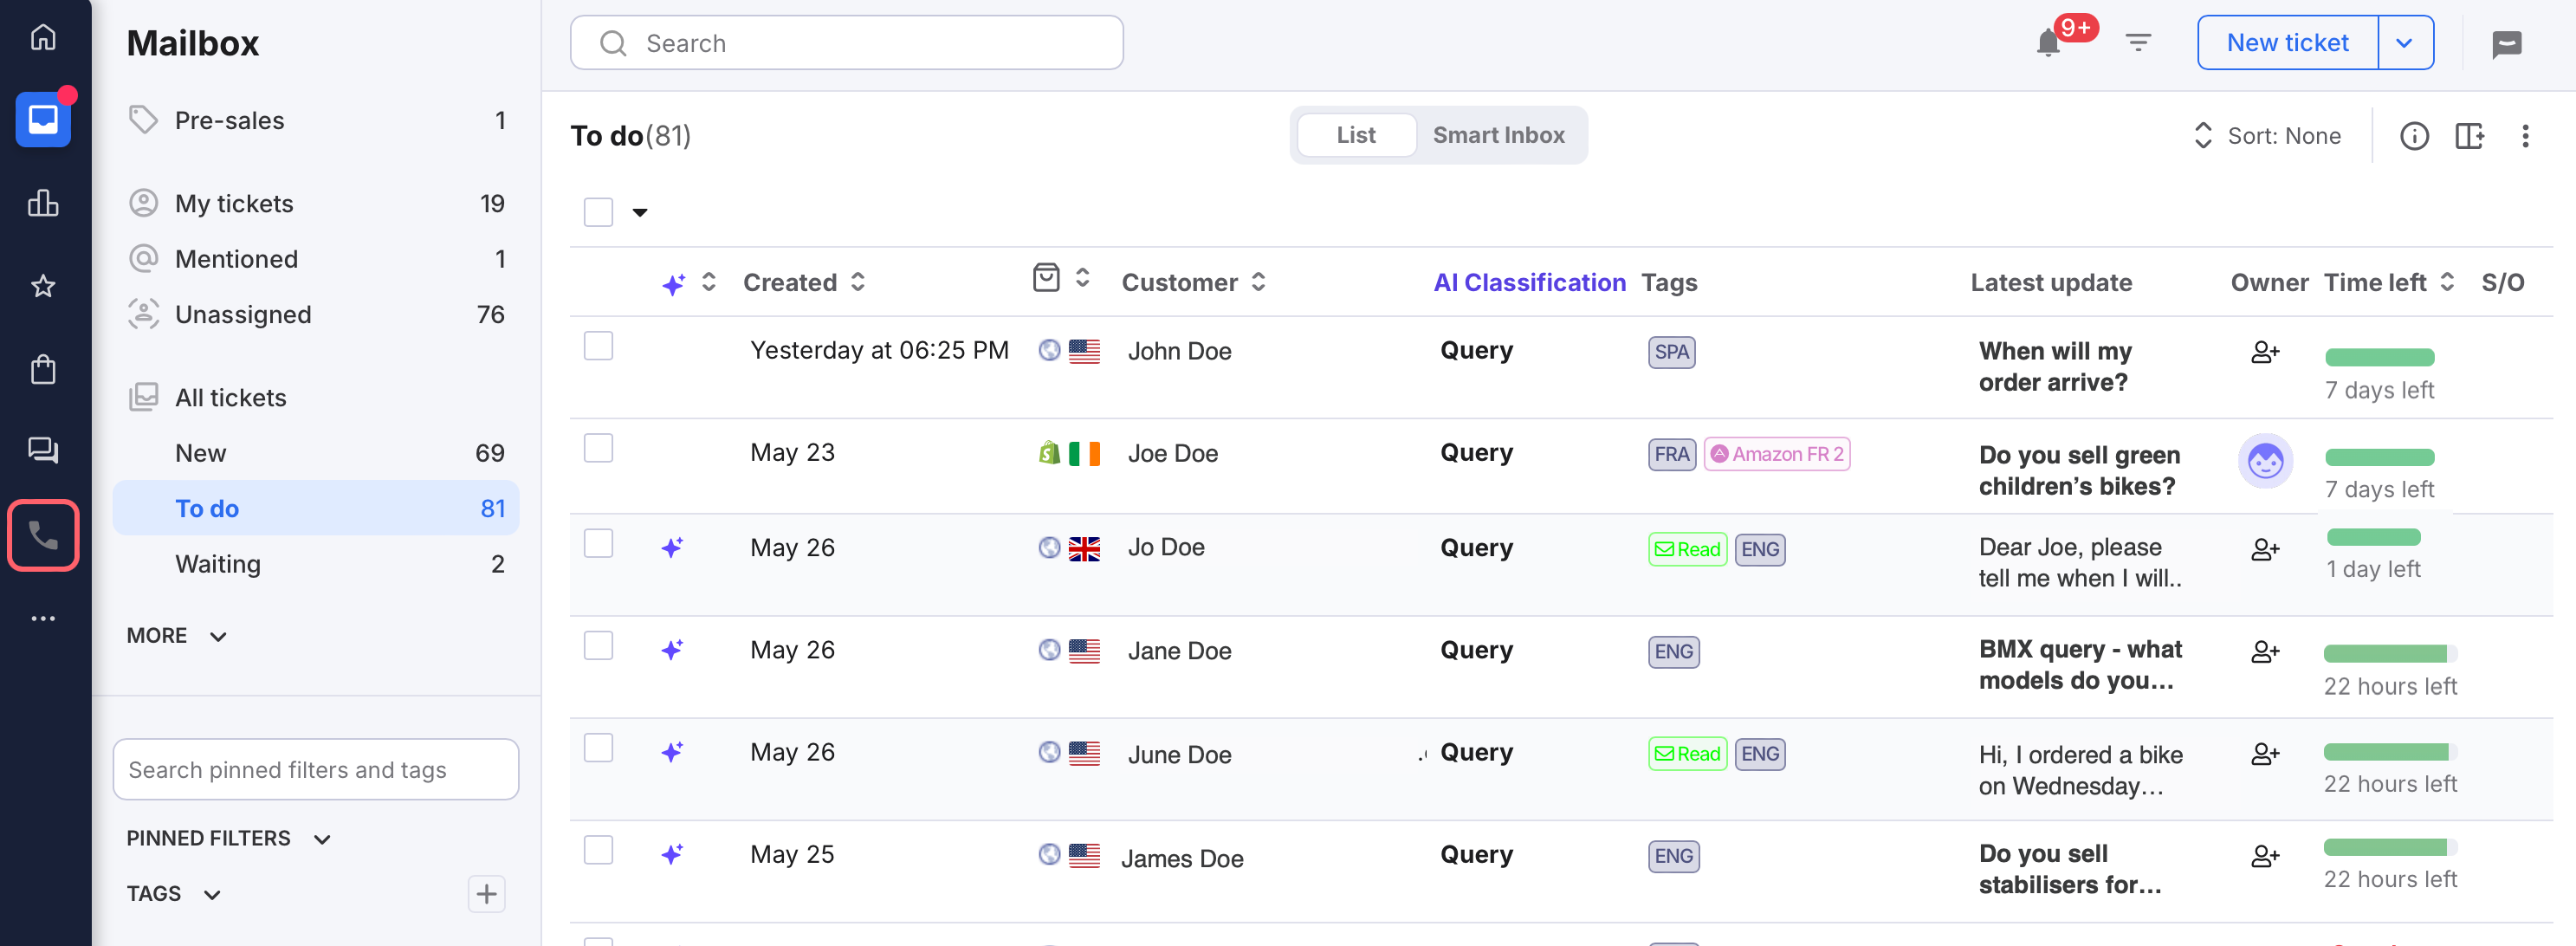Open the vertical three-dot options menu
This screenshot has width=2576, height=946.
[2525, 136]
